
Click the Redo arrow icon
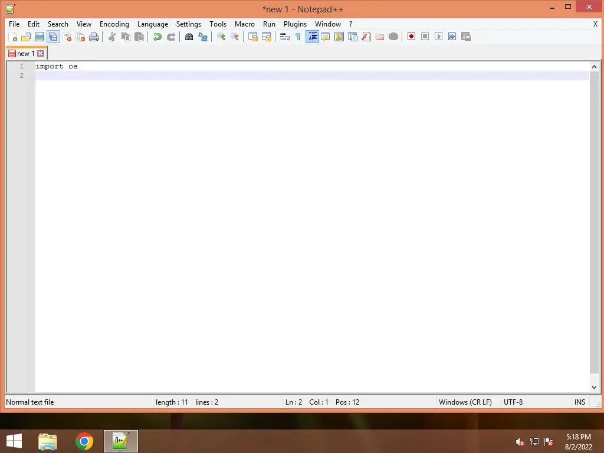[170, 37]
